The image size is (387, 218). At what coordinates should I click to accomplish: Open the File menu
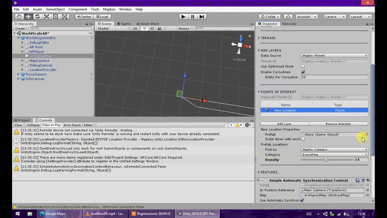coord(17,9)
